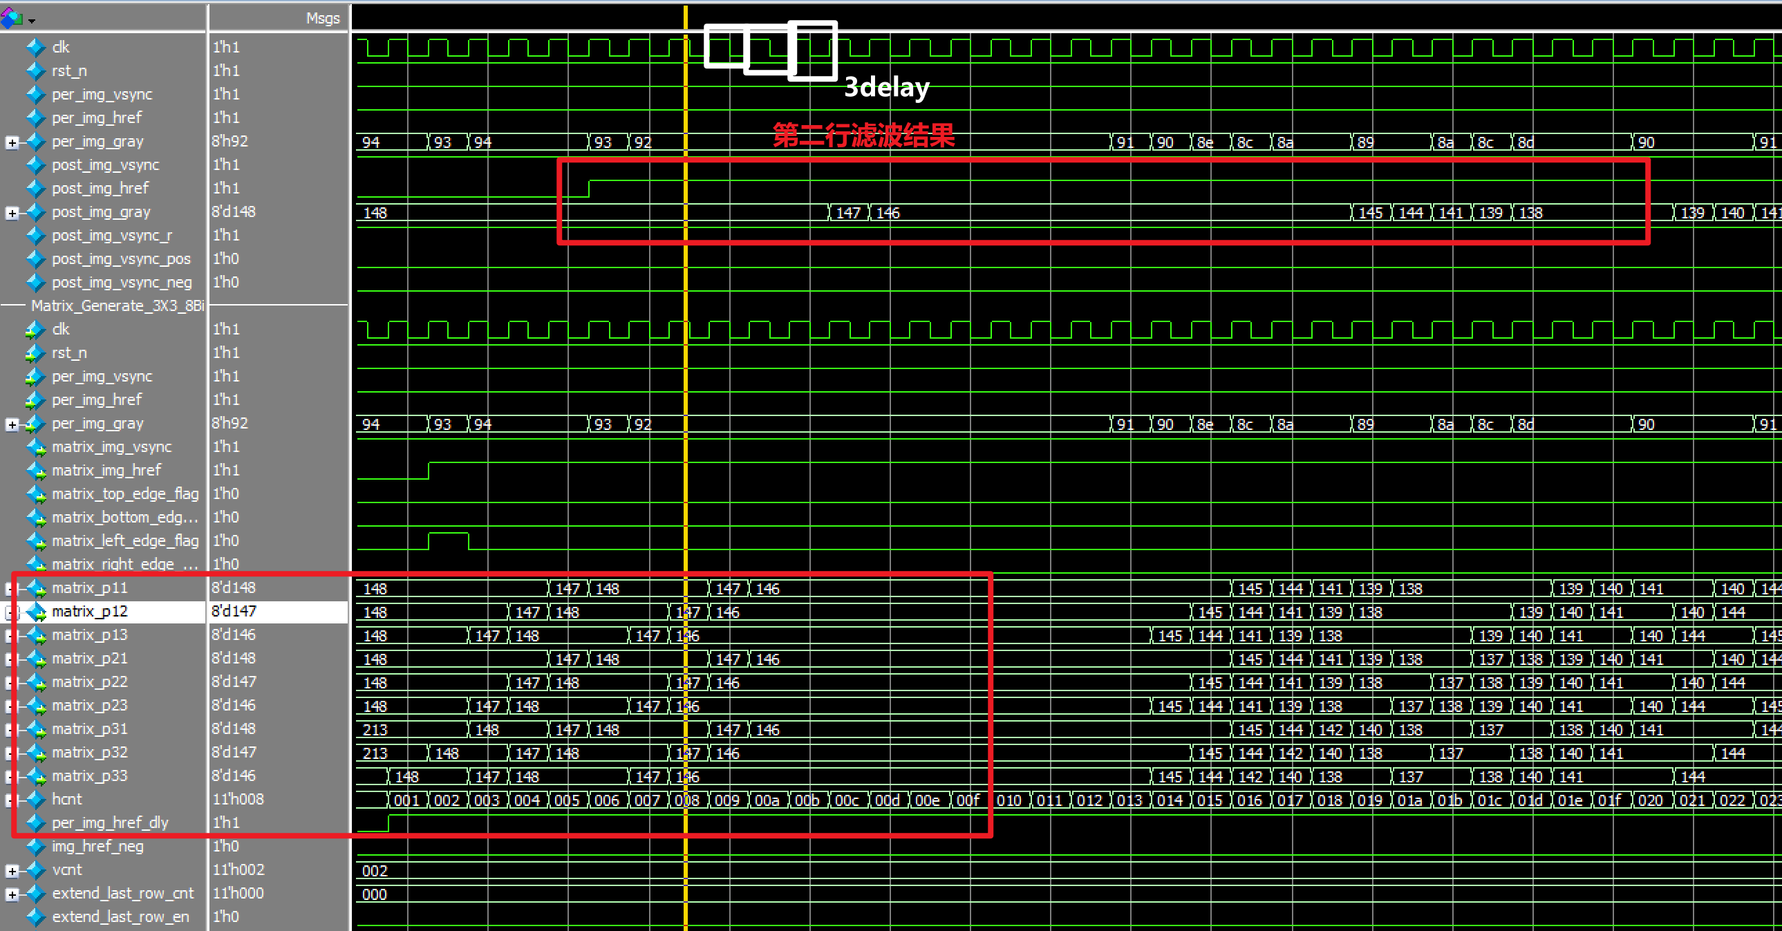
Task: Click matrix_p31 waveform value 213
Action: [x=375, y=731]
